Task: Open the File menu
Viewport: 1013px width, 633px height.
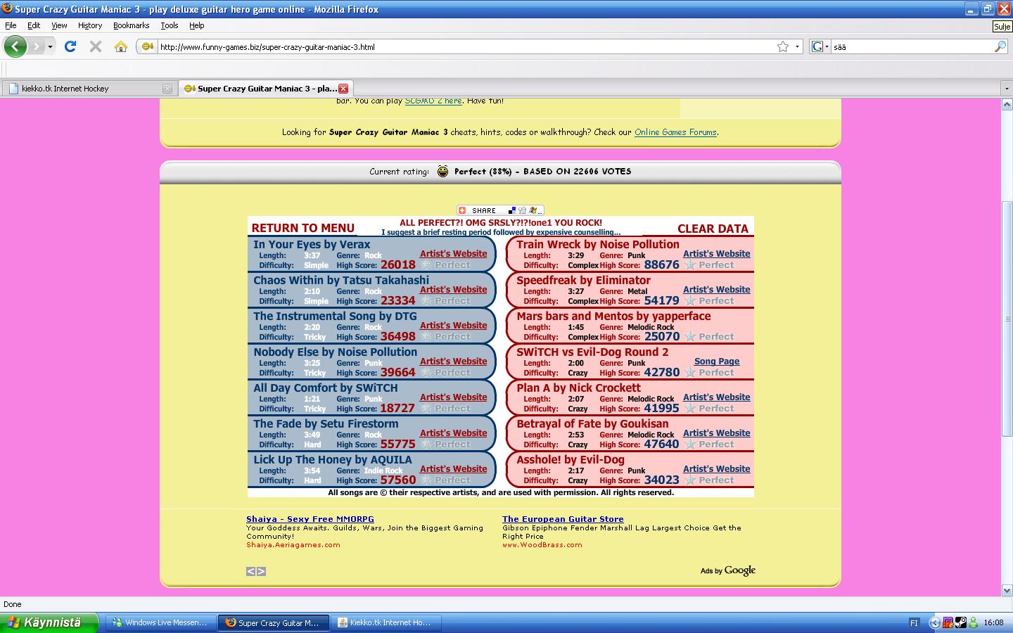Action: 11,25
